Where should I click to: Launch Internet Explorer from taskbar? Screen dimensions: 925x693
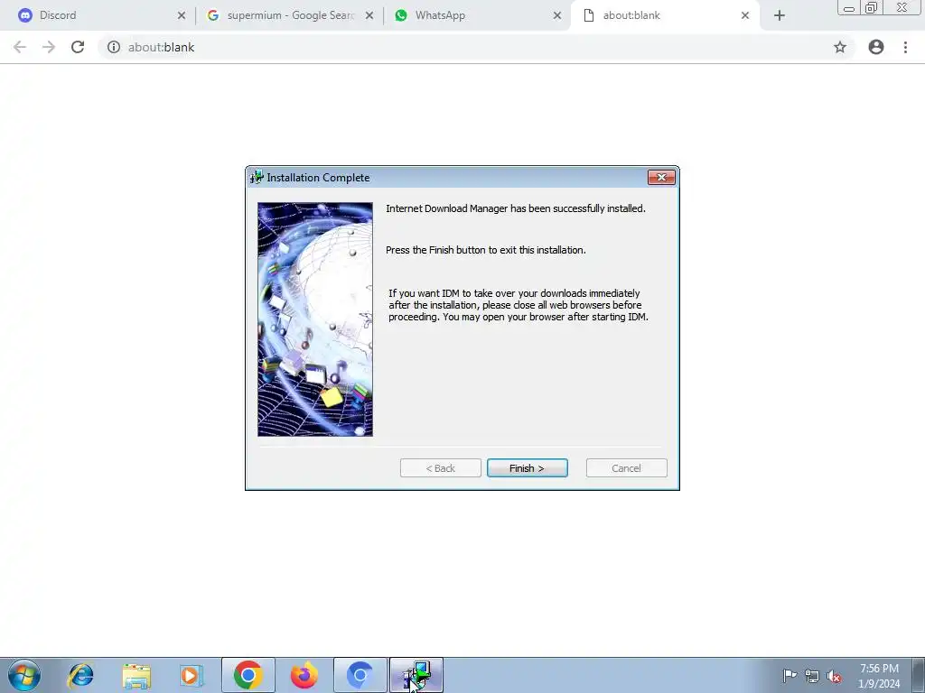pos(80,675)
